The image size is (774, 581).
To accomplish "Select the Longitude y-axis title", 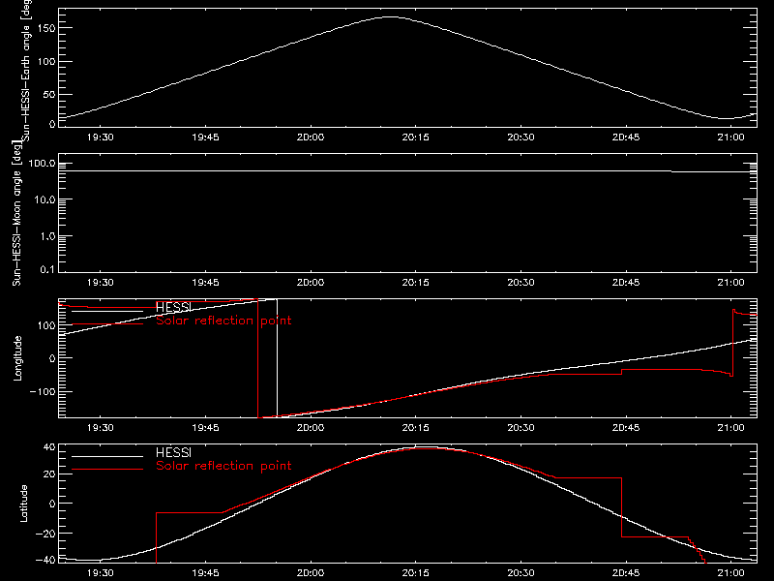I will click(17, 358).
